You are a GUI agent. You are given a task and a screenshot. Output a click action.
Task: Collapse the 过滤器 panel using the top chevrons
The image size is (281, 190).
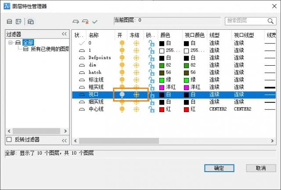tap(64, 34)
